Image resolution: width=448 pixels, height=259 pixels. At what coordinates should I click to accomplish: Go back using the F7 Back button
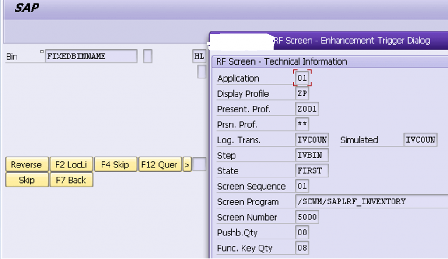tap(71, 180)
